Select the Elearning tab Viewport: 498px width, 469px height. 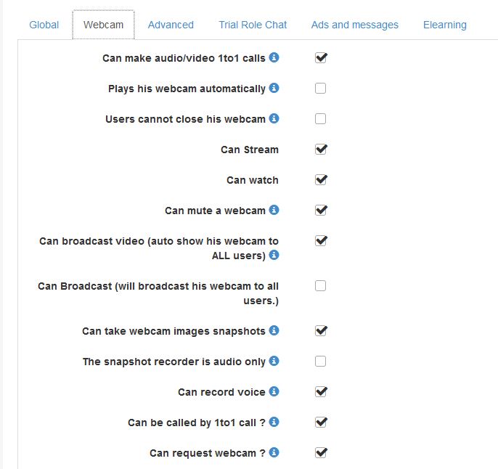click(x=444, y=25)
